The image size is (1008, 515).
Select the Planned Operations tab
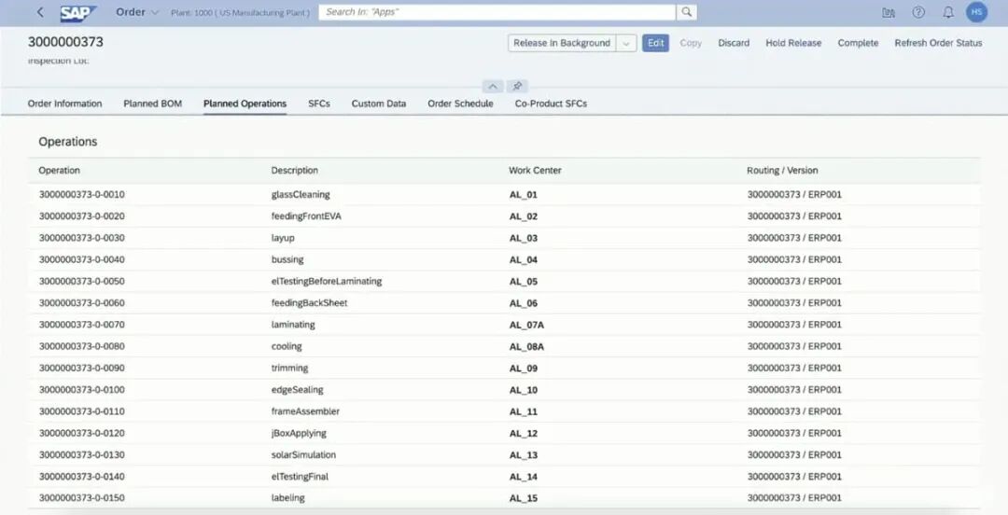(x=245, y=104)
